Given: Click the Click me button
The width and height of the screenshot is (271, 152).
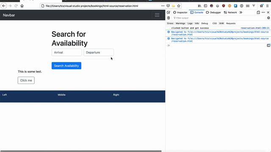Looking at the screenshot, I should tap(26, 80).
